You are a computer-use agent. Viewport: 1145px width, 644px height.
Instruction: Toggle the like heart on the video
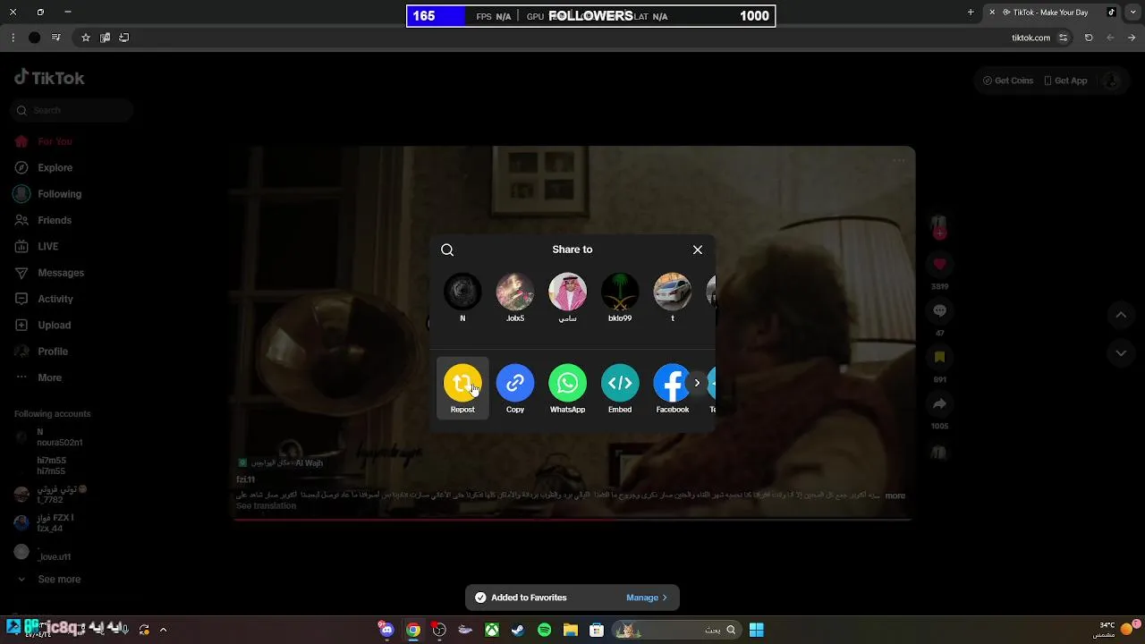(939, 265)
